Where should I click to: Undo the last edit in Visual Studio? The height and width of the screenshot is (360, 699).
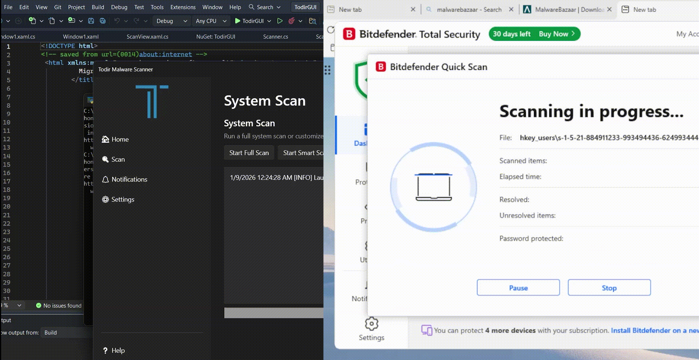pos(117,21)
